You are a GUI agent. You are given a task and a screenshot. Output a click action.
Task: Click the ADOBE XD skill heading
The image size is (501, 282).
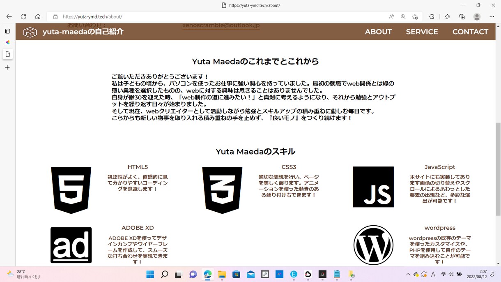pos(138,228)
